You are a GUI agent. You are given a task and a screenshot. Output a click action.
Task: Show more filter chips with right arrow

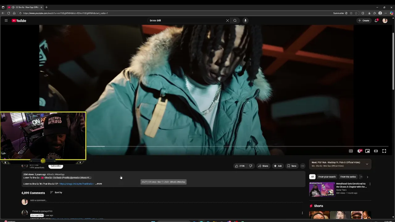pyautogui.click(x=367, y=177)
